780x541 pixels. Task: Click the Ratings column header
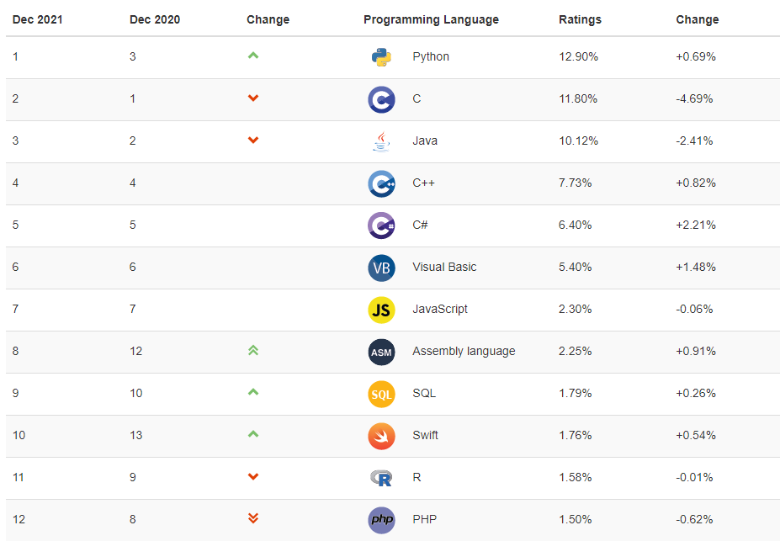click(x=580, y=19)
